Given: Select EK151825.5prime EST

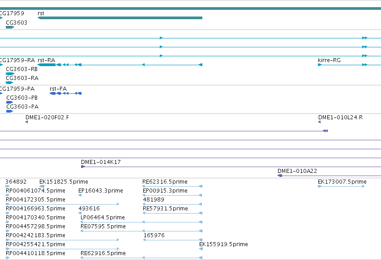Looking at the screenshot, I should point(42,186).
